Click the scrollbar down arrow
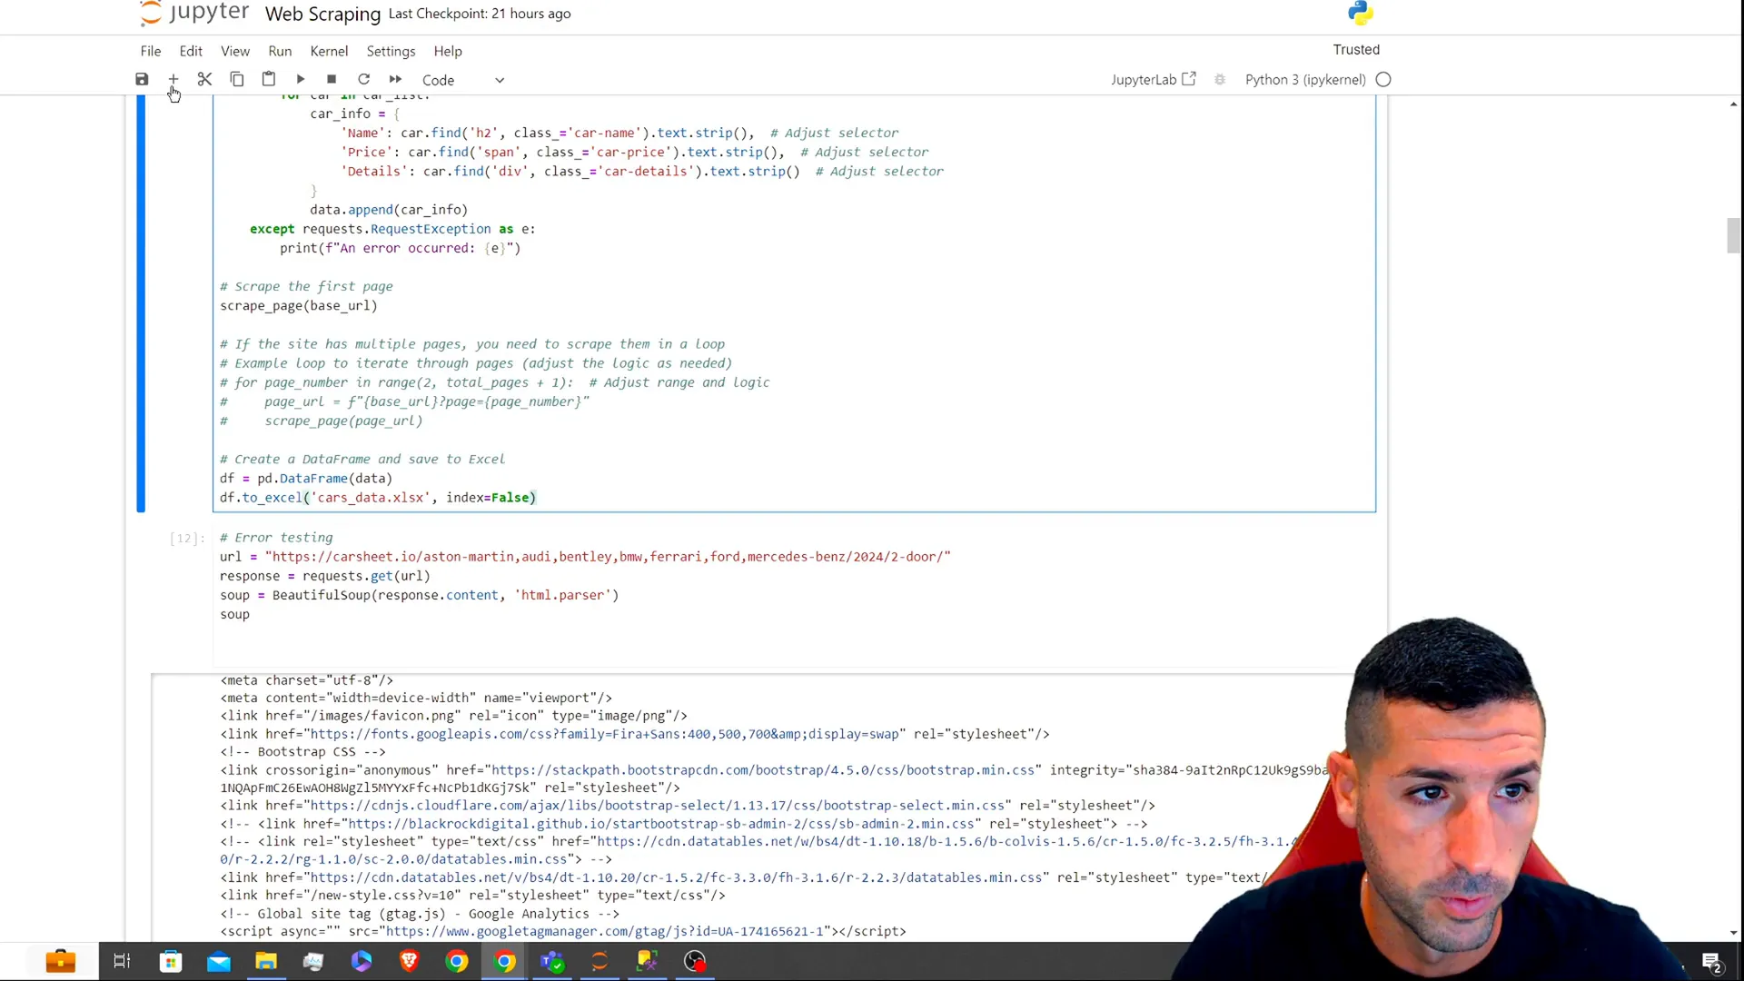Image resolution: width=1744 pixels, height=981 pixels. click(x=1733, y=933)
